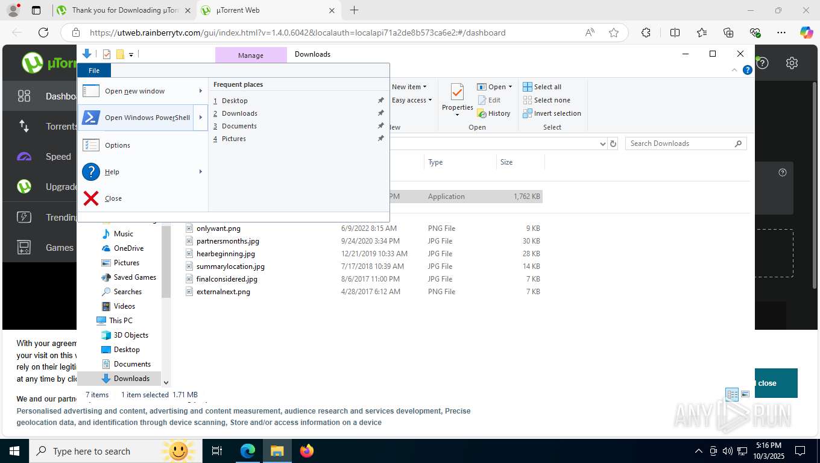This screenshot has width=820, height=463.
Task: Switch to details view in status bar
Action: [x=733, y=395]
